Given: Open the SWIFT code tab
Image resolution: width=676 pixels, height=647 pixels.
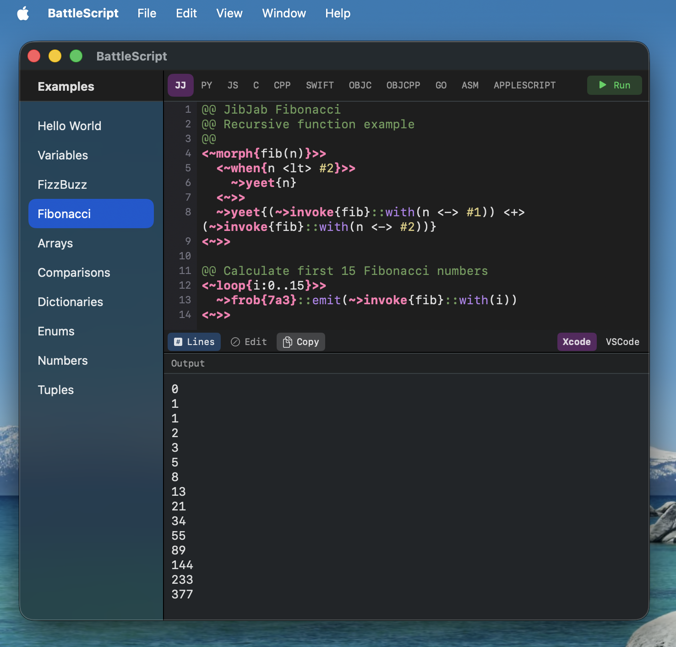Looking at the screenshot, I should pos(320,85).
